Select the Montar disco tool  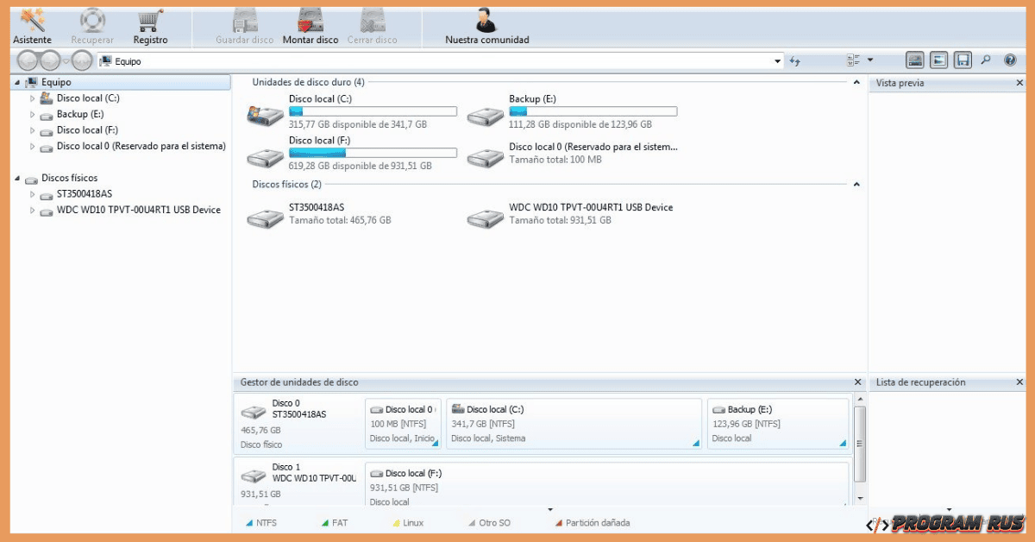click(309, 24)
